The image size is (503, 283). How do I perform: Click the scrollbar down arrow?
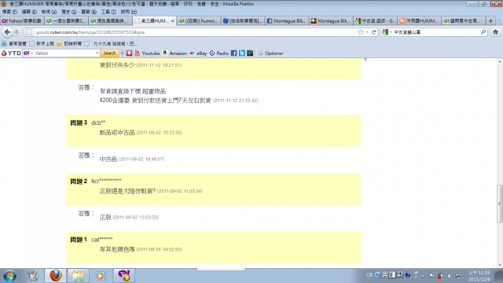point(500,265)
